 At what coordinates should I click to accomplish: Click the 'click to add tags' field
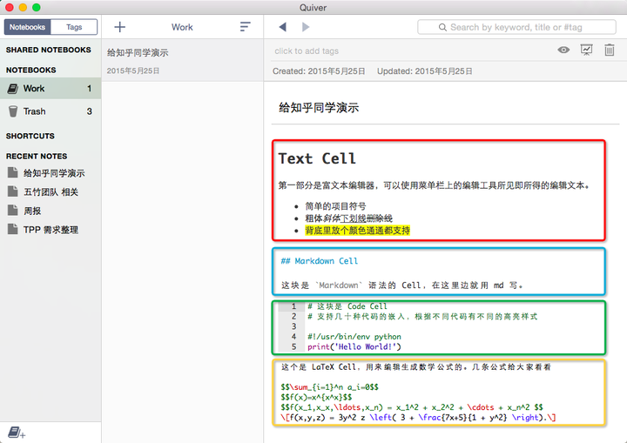(x=307, y=50)
